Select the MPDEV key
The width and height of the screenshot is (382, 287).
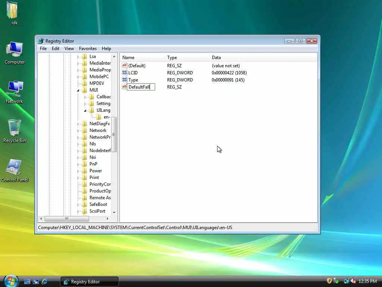97,83
